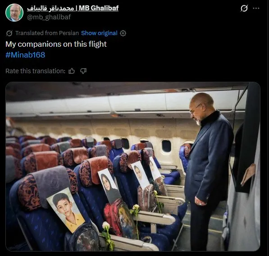
Task: Open the #Minab168 hashtag
Action: click(x=25, y=55)
